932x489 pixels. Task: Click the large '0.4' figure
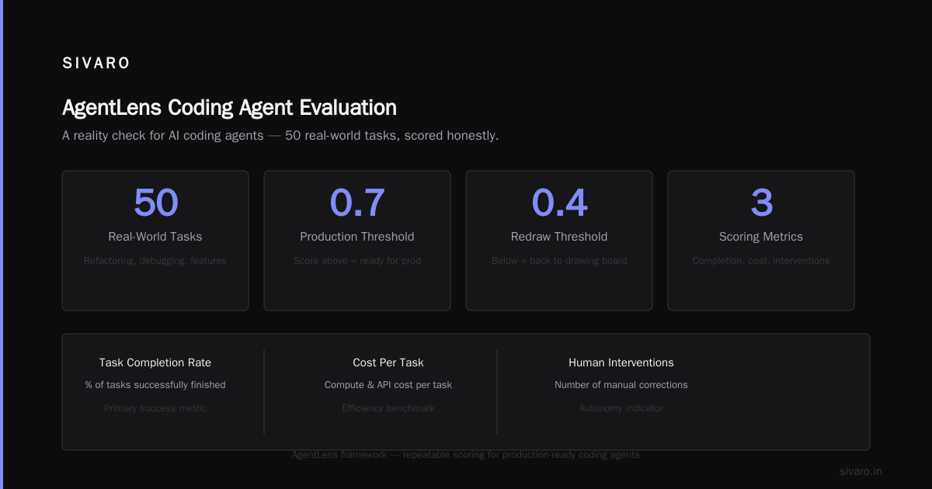559,203
